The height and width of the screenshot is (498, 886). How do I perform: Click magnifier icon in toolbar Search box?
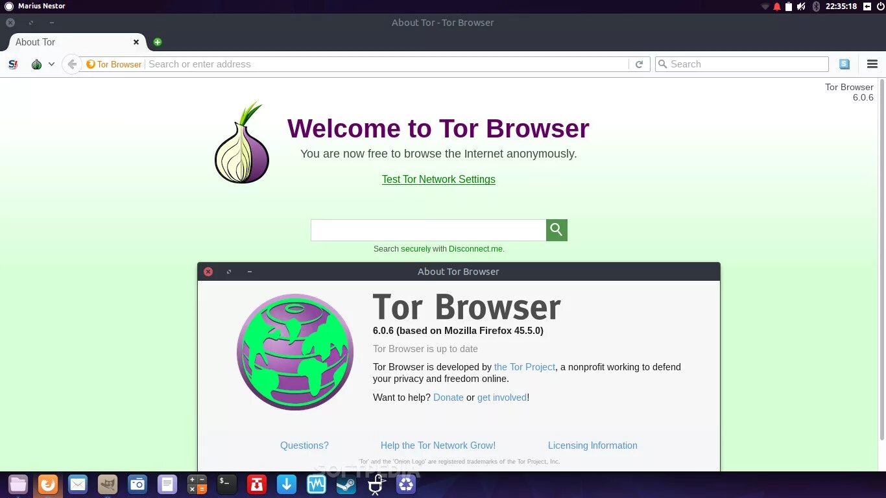[662, 64]
